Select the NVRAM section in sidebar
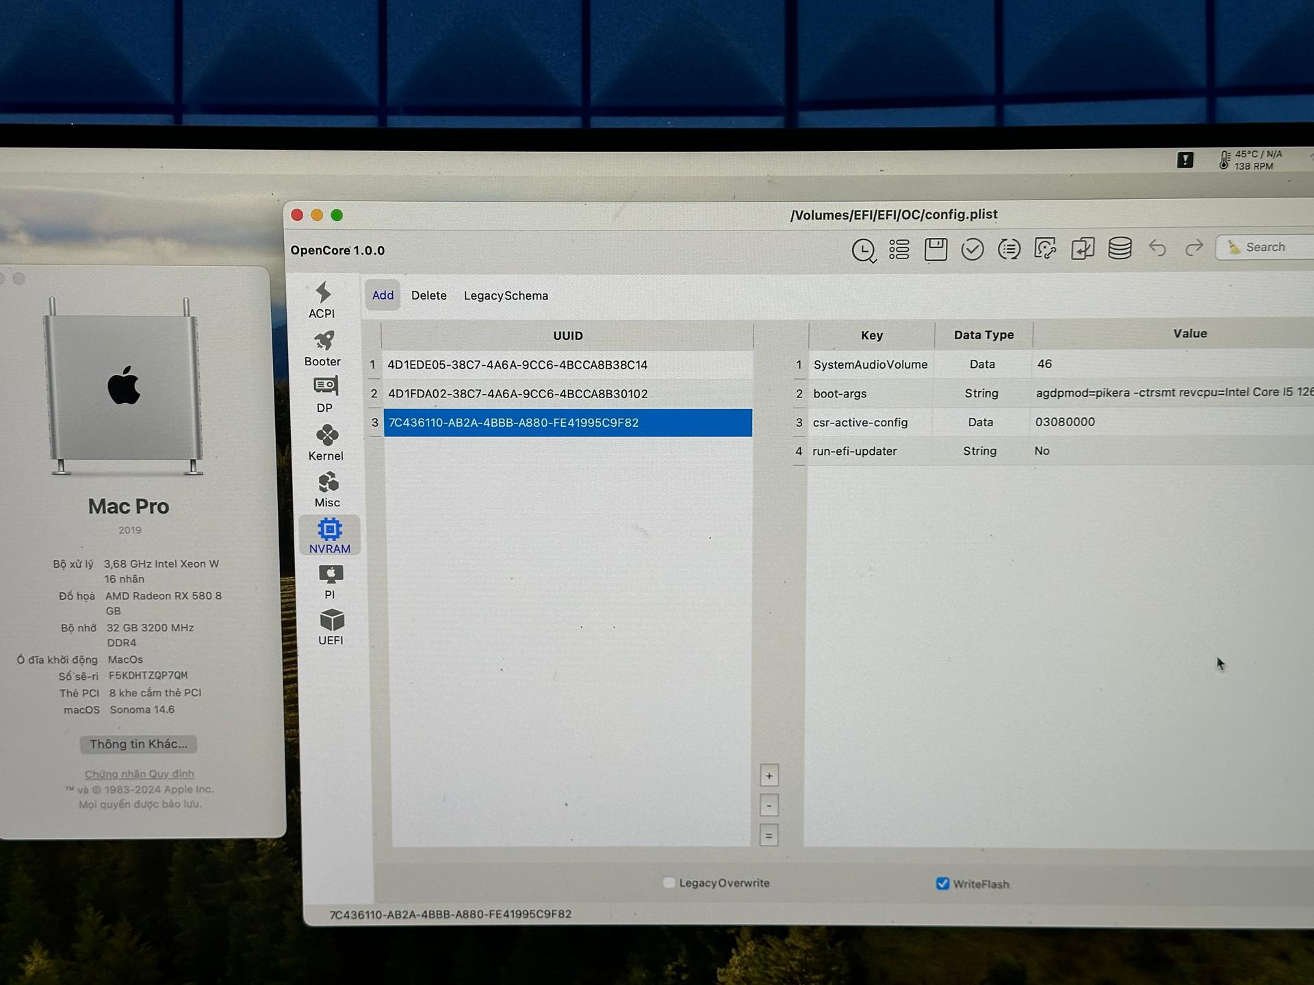This screenshot has height=985, width=1314. 329,536
